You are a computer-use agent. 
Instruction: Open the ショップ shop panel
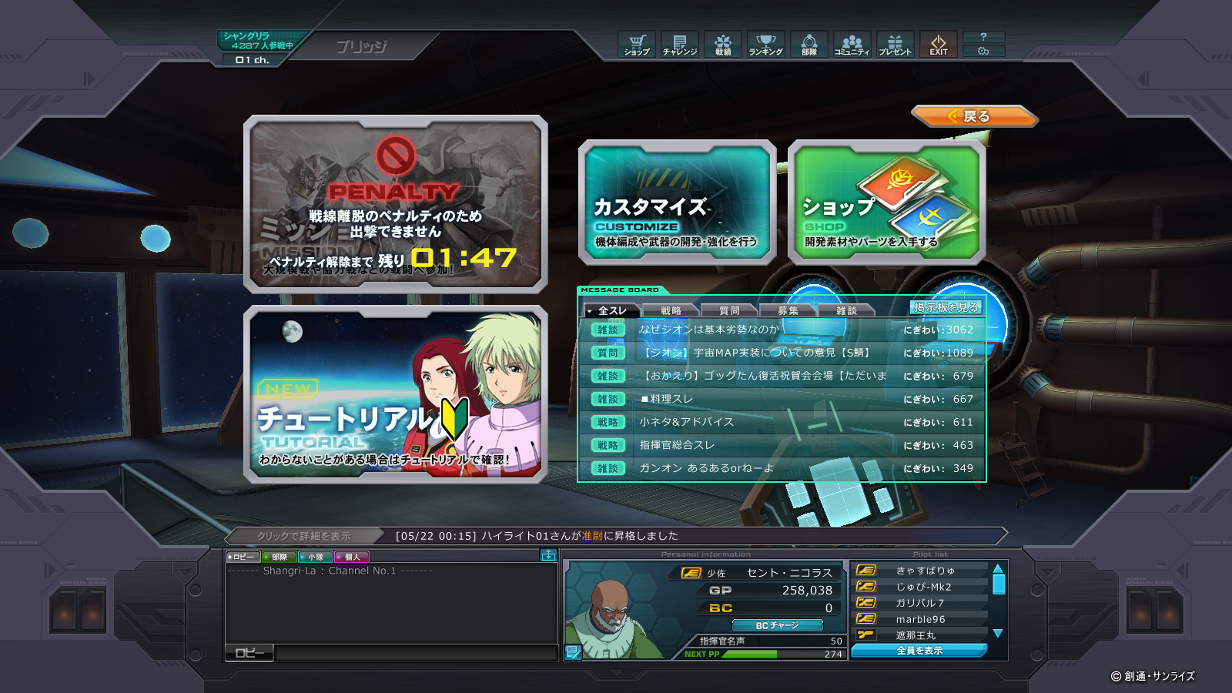pos(887,203)
